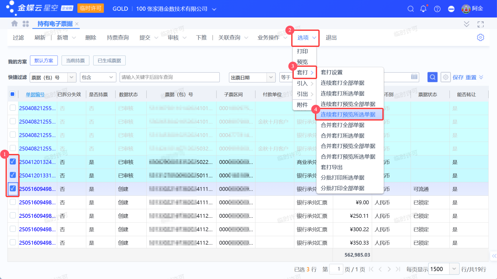The height and width of the screenshot is (279, 497).
Task: Open the help question mark icon
Action: coord(437,9)
